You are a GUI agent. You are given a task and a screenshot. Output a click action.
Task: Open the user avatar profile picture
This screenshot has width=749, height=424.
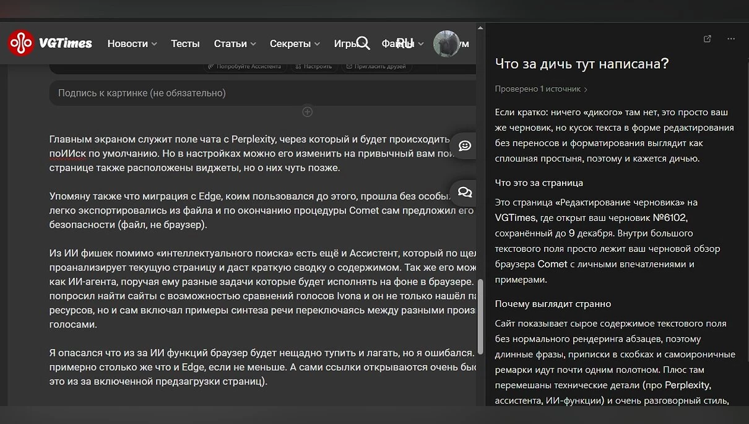click(x=446, y=43)
